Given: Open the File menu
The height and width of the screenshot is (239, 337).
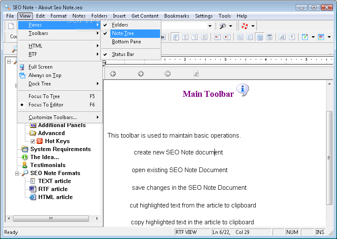Looking at the screenshot, I should [10, 16].
